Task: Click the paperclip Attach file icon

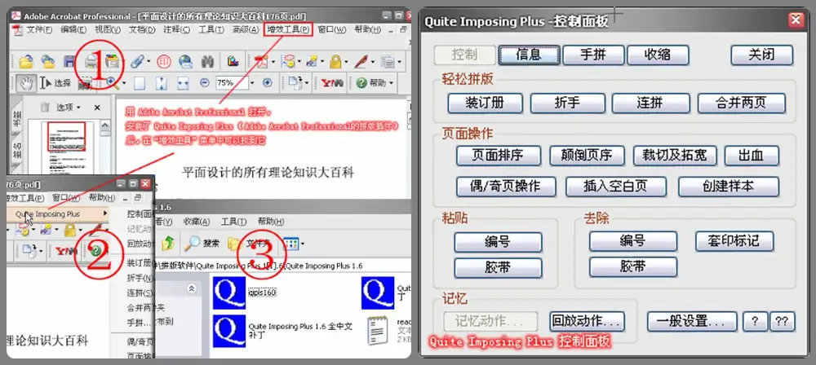Action: coord(137,62)
